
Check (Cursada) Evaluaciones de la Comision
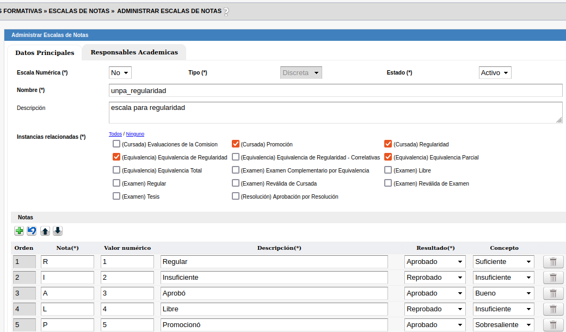(116, 144)
